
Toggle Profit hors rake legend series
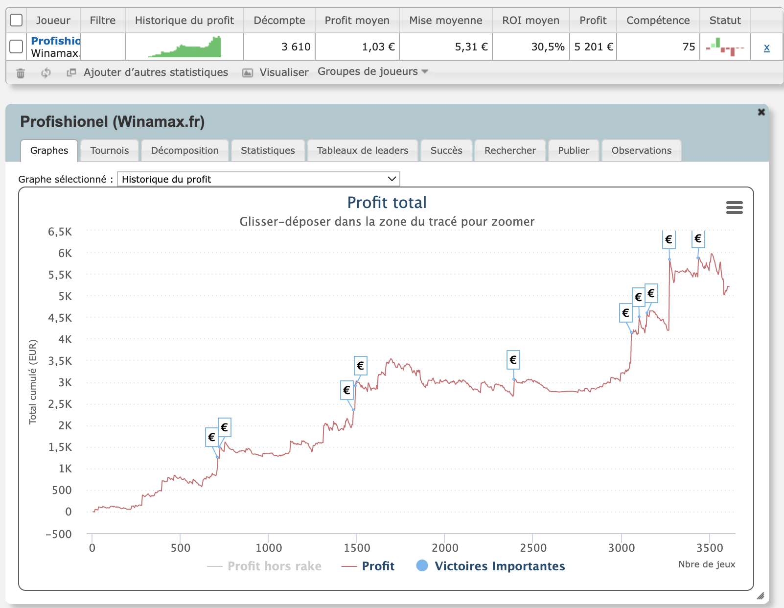[265, 566]
